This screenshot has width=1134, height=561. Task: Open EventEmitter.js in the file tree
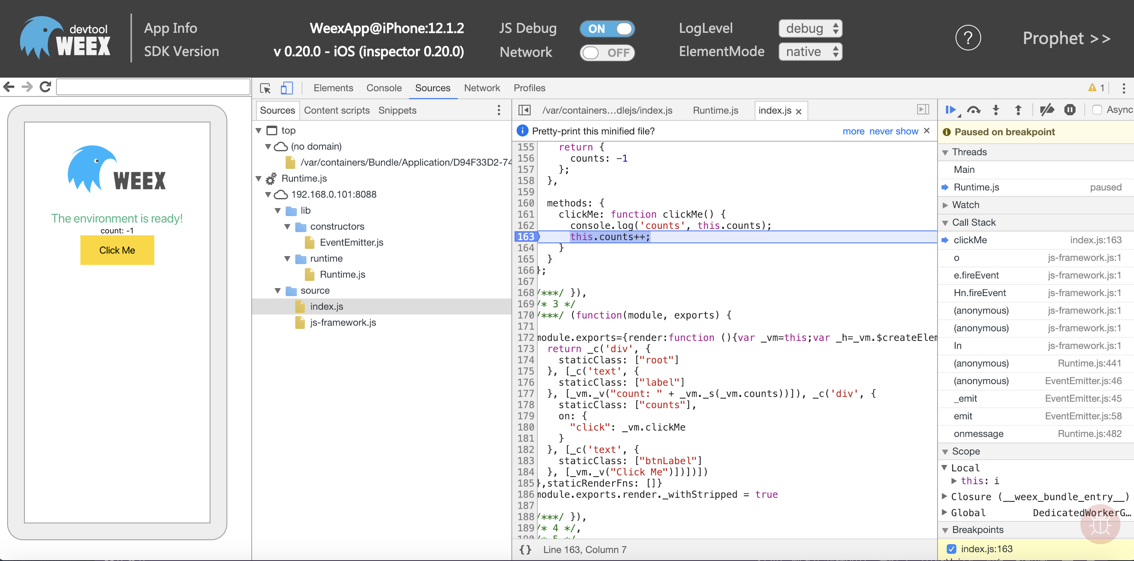pyautogui.click(x=351, y=242)
